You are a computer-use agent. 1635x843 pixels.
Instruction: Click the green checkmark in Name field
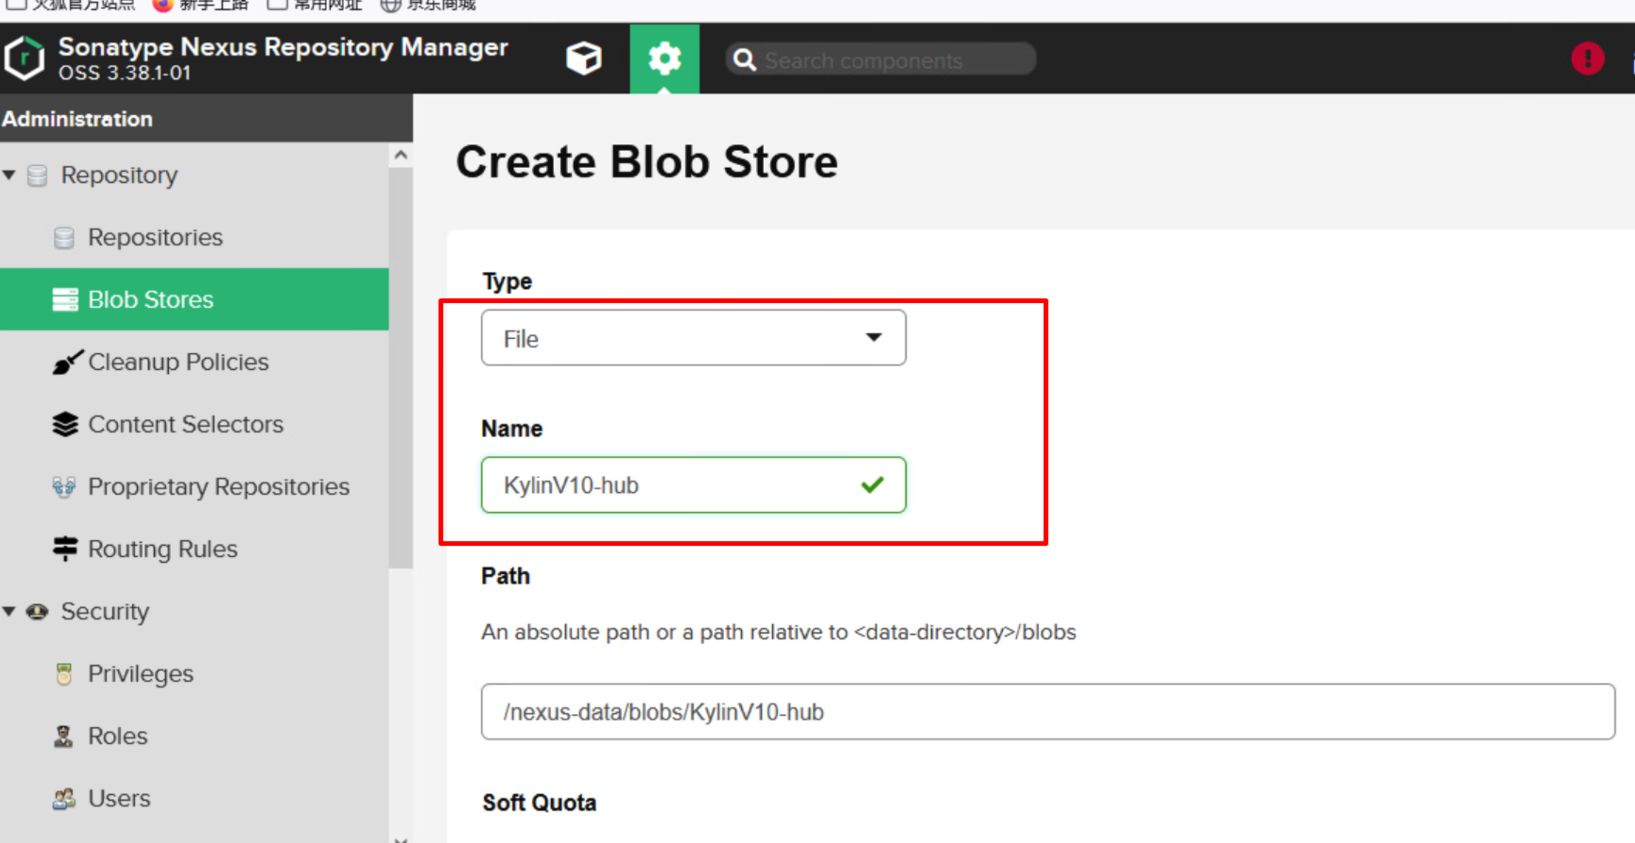coord(873,484)
